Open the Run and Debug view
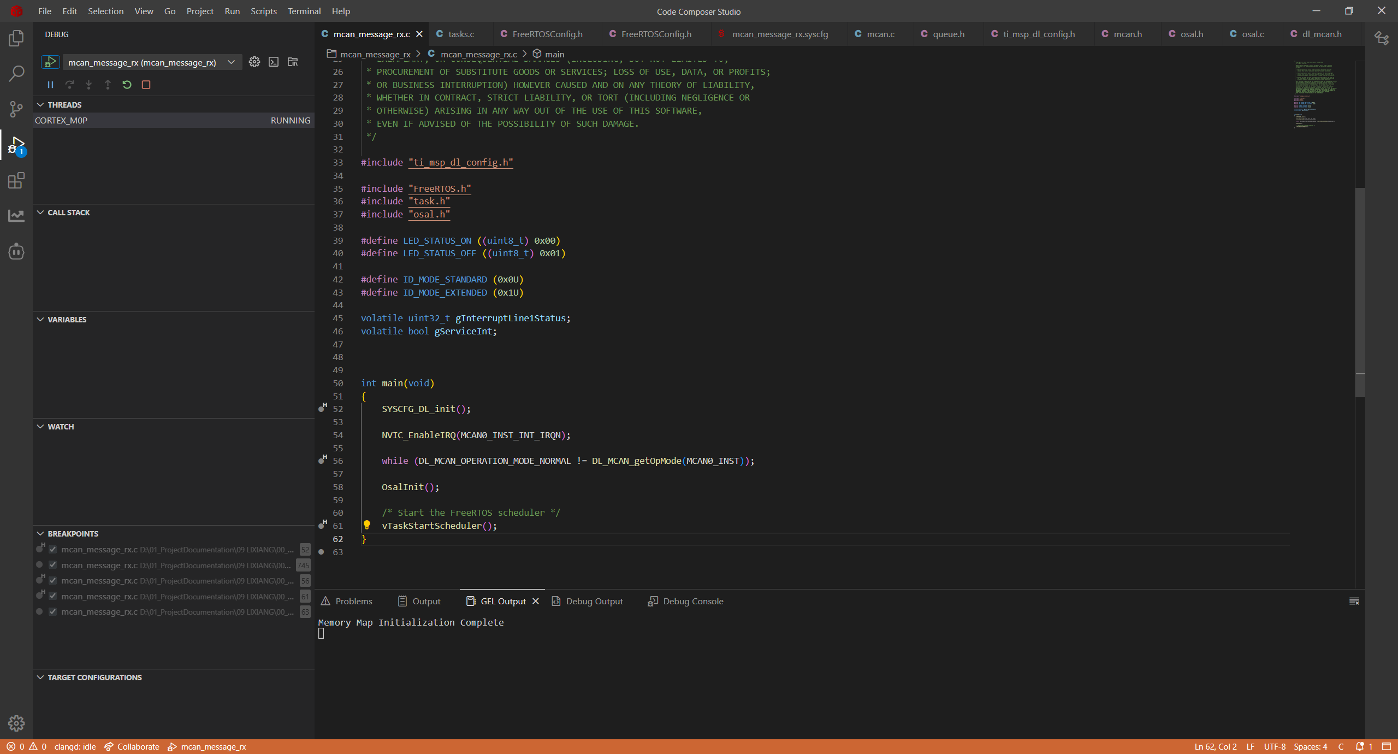Image resolution: width=1398 pixels, height=754 pixels. pyautogui.click(x=16, y=145)
